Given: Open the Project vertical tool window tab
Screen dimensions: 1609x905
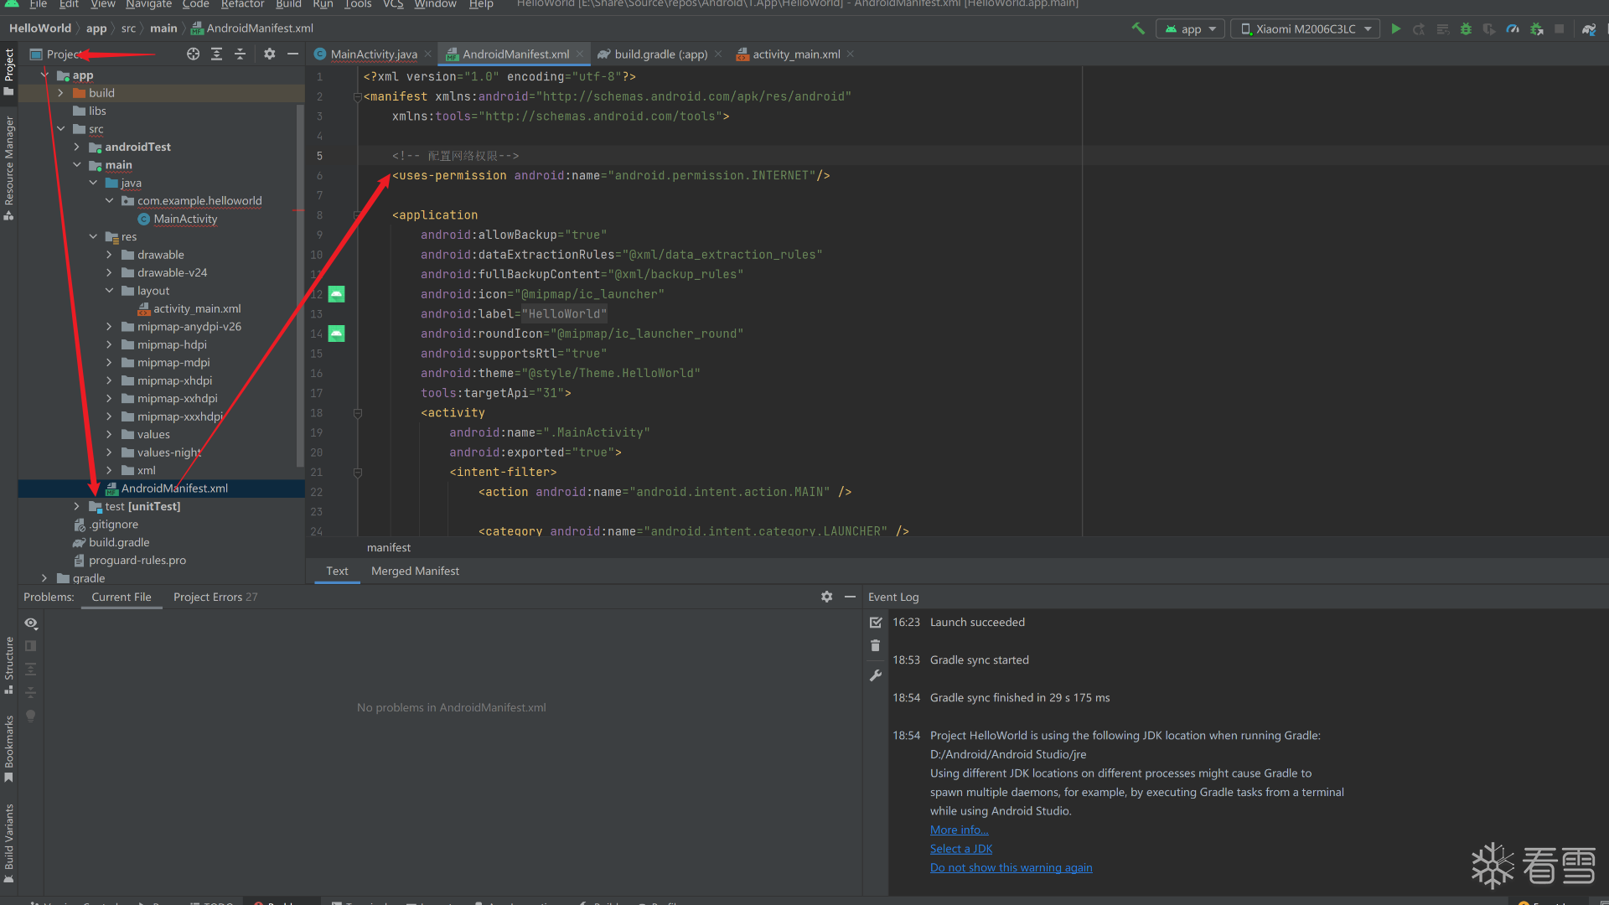Looking at the screenshot, I should point(9,65).
